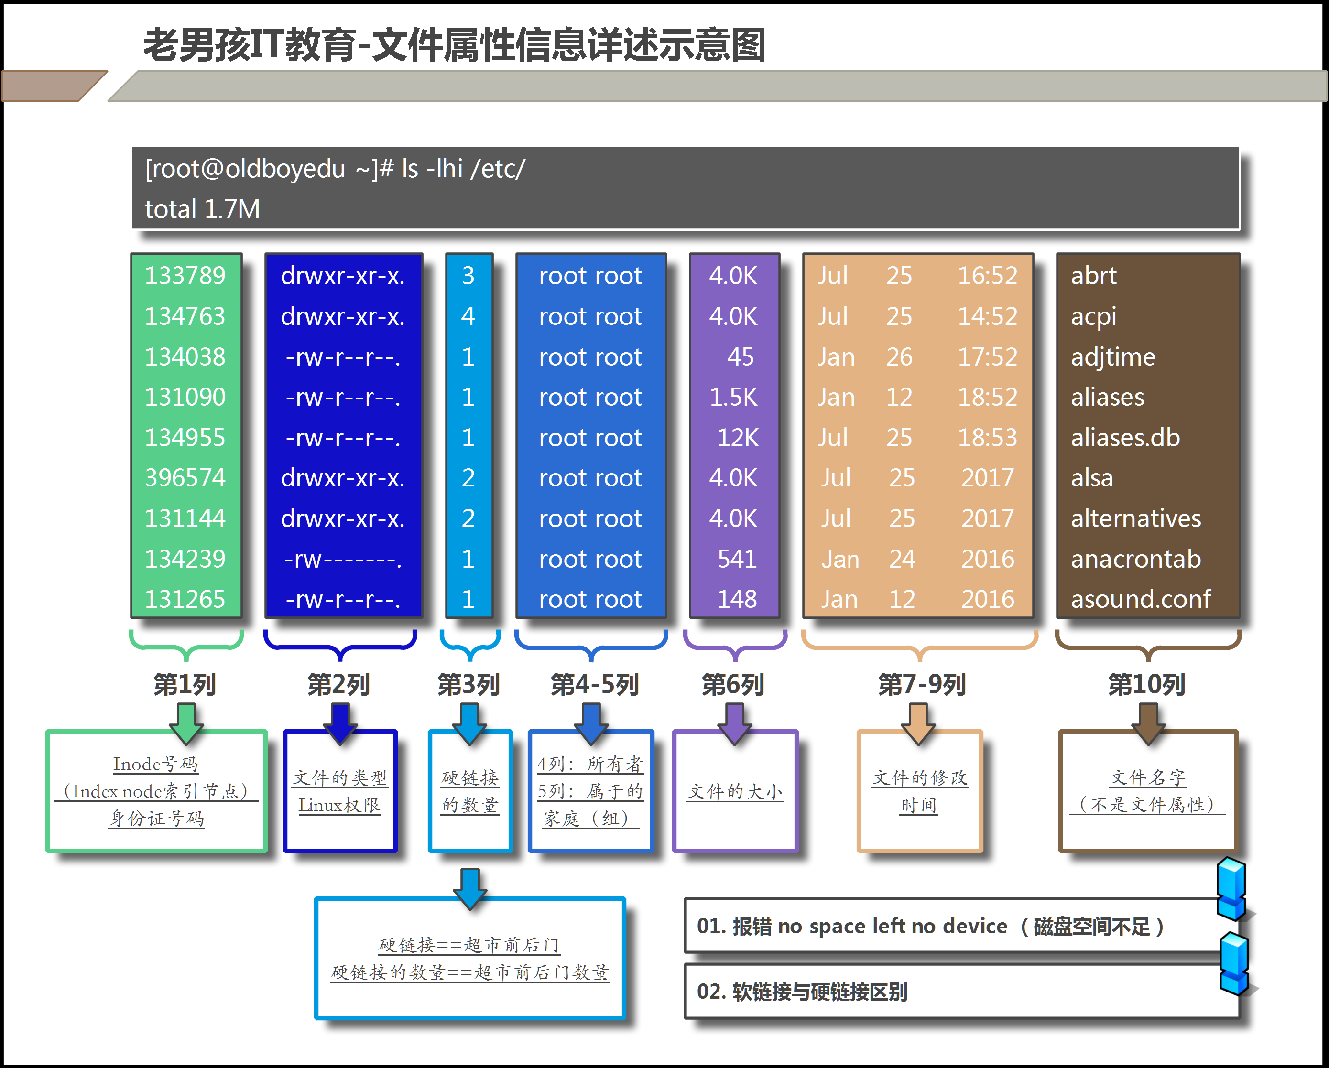
Task: Select the 第3列 column label
Action: coord(468,684)
